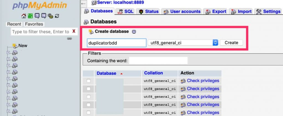Click first row's Check privileges icon
This screenshot has width=283, height=116.
point(183,81)
